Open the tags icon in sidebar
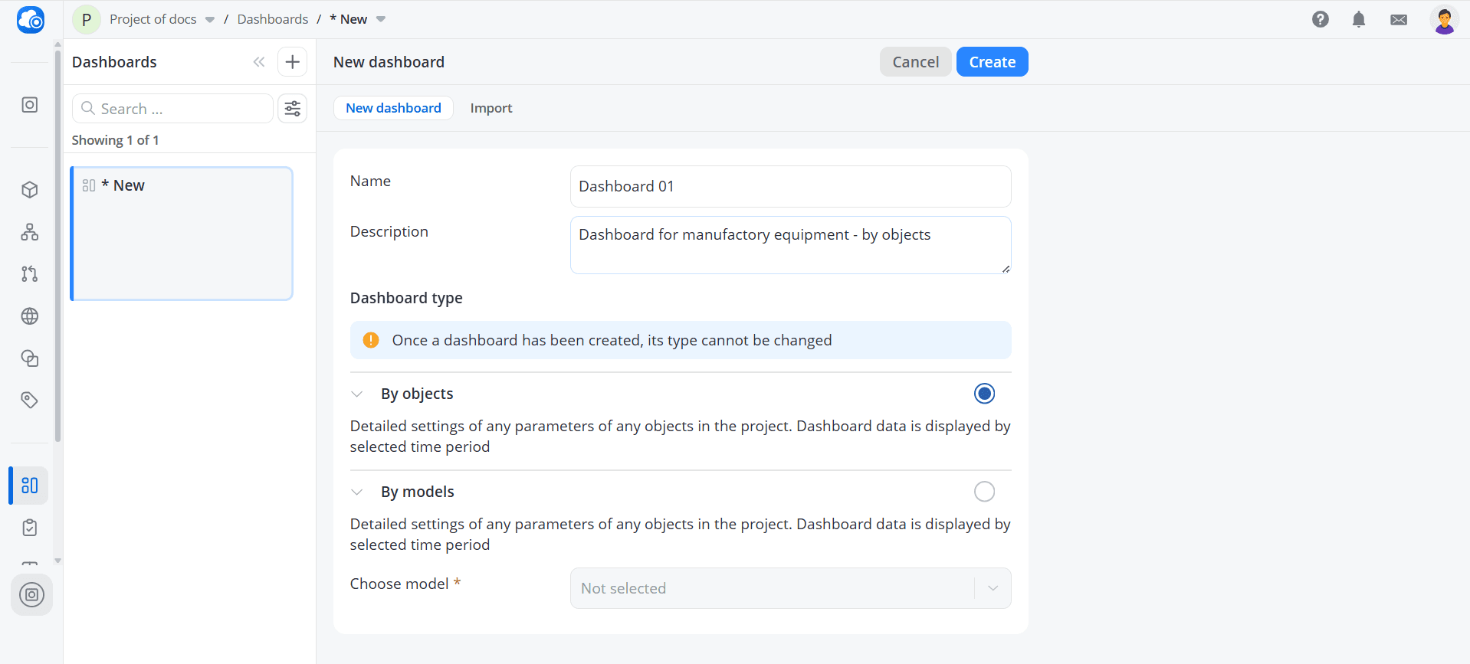 [x=30, y=400]
